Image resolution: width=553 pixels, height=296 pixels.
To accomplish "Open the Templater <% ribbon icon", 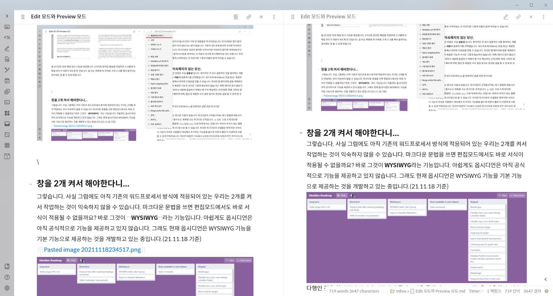I will click(7, 38).
